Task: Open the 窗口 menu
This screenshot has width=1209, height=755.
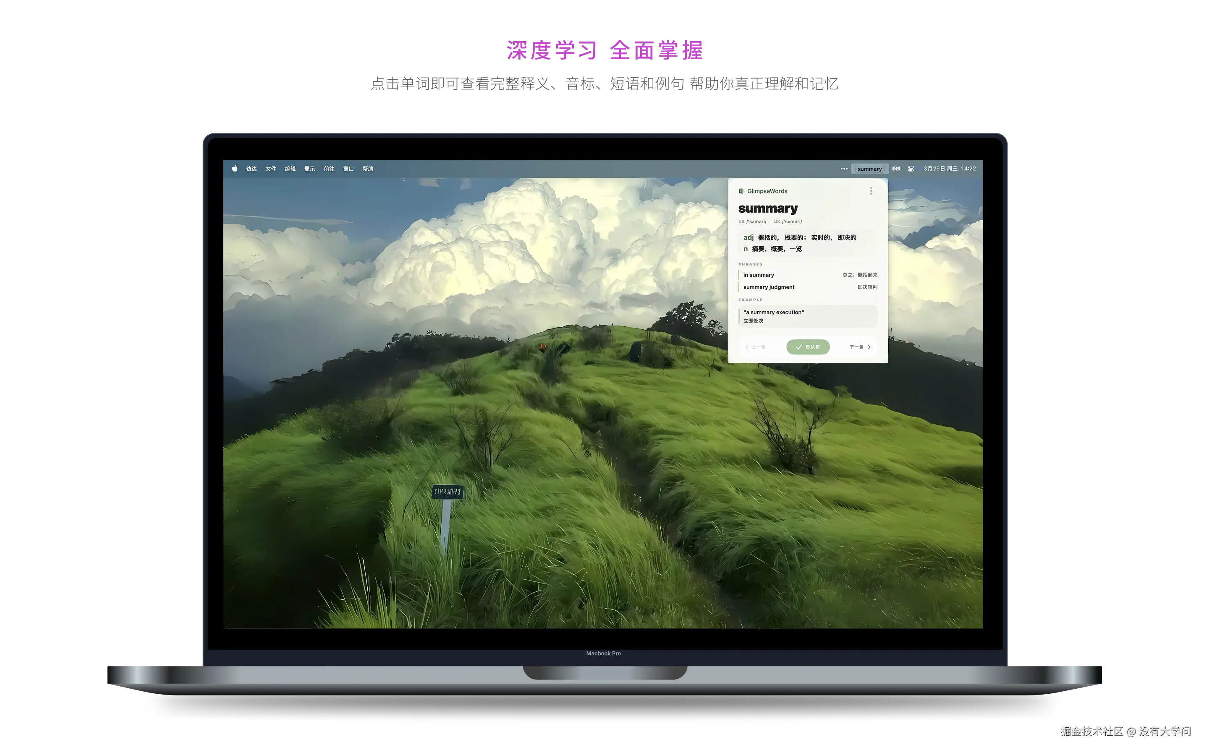Action: click(x=349, y=169)
